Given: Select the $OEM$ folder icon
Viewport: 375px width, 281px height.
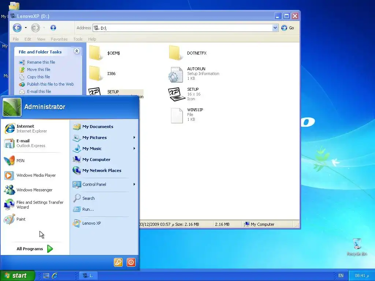Looking at the screenshot, I should [95, 53].
